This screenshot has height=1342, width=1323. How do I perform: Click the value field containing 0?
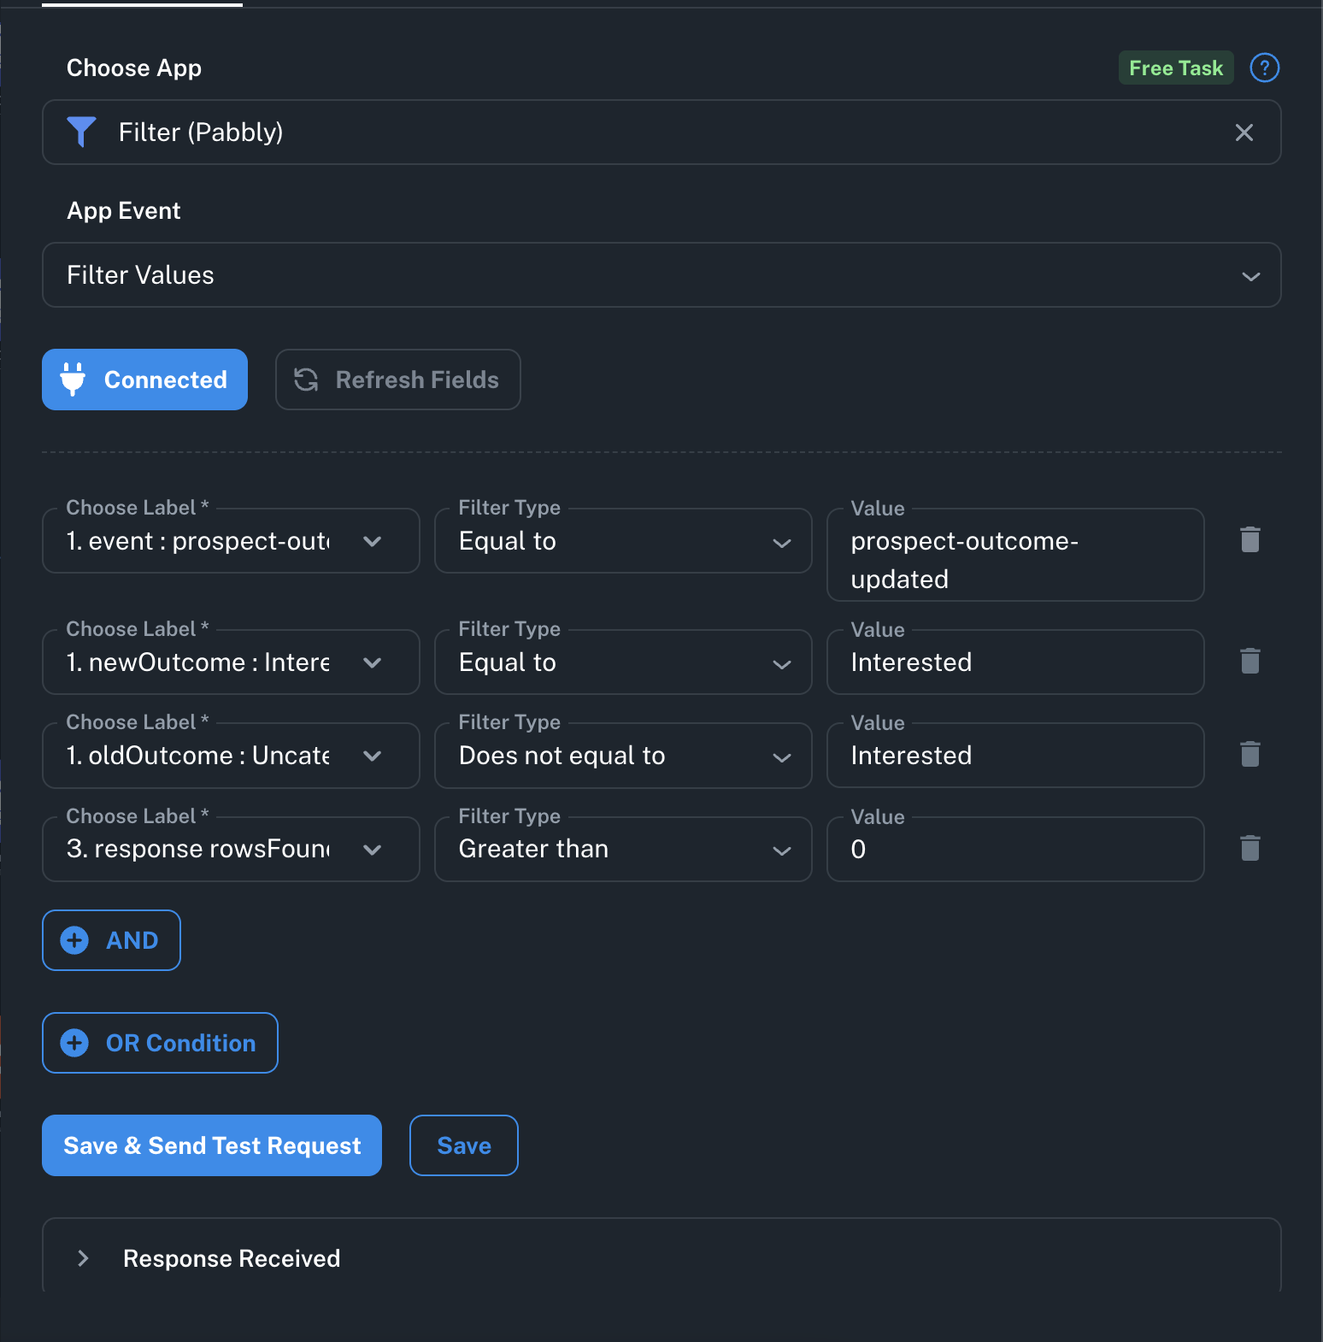[x=1014, y=850]
